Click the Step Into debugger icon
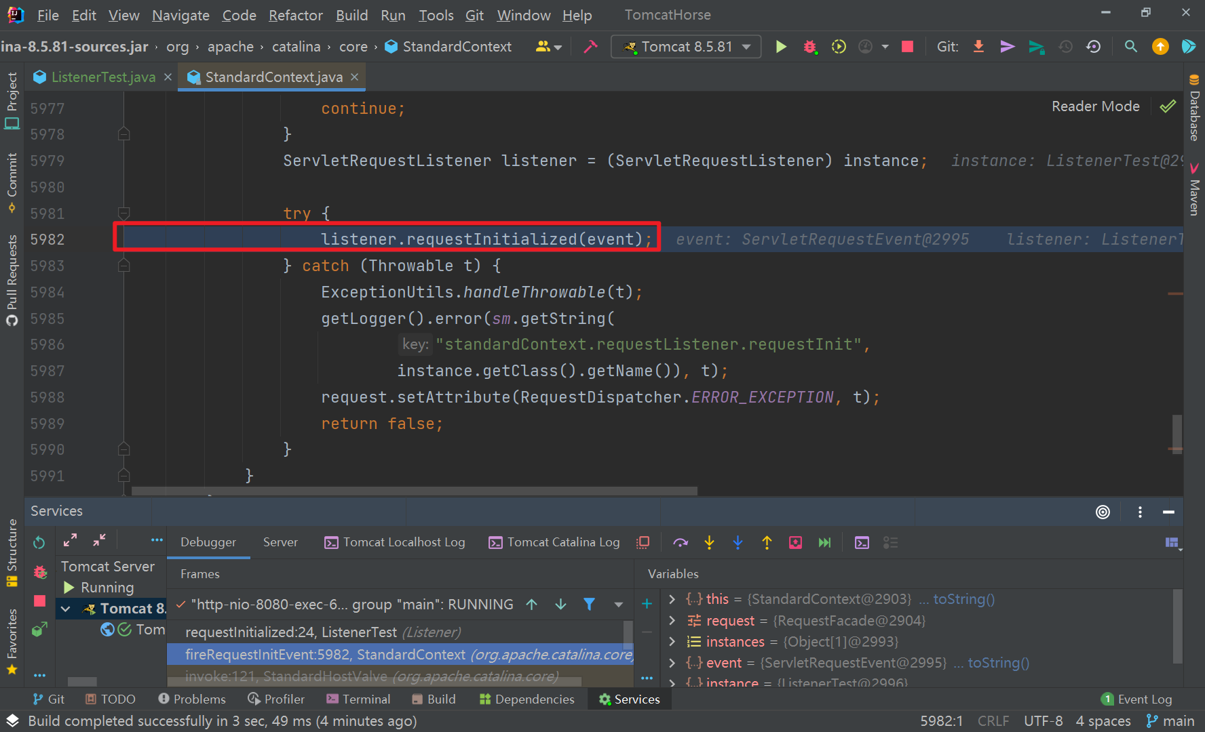Screen dimensions: 1205x732 709,542
